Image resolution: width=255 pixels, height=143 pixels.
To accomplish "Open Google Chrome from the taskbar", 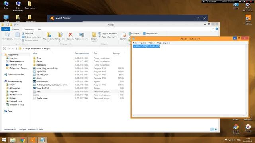I will [x=23, y=140].
